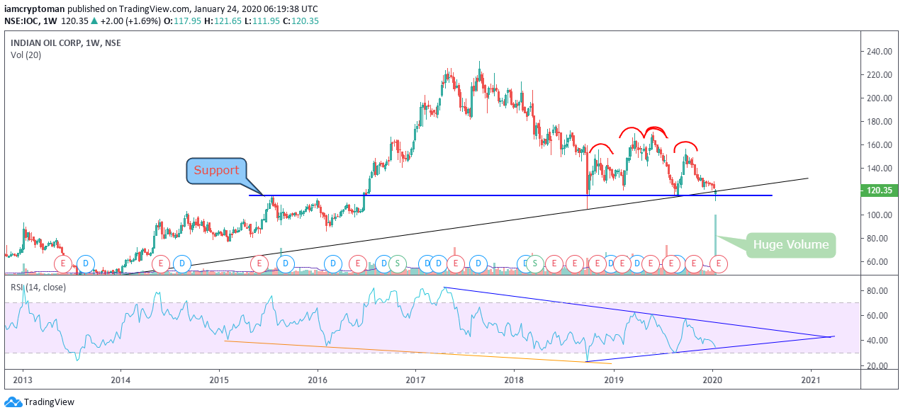Open the first earnings marker dated mid-2013

coord(63,264)
